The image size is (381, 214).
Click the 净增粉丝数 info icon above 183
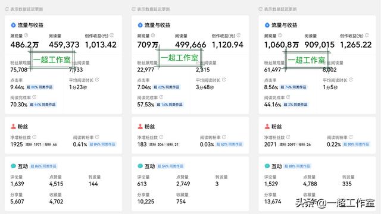click(x=161, y=137)
